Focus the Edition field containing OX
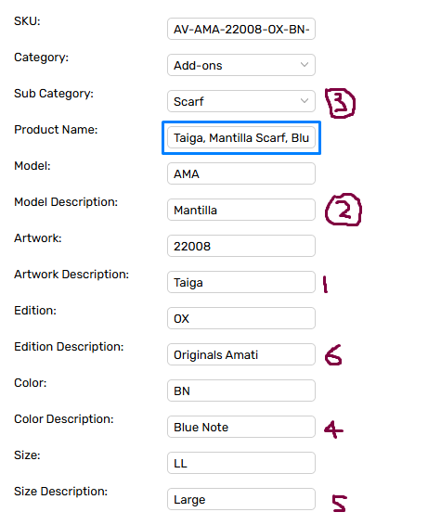Image resolution: width=441 pixels, height=525 pixels. 241,318
